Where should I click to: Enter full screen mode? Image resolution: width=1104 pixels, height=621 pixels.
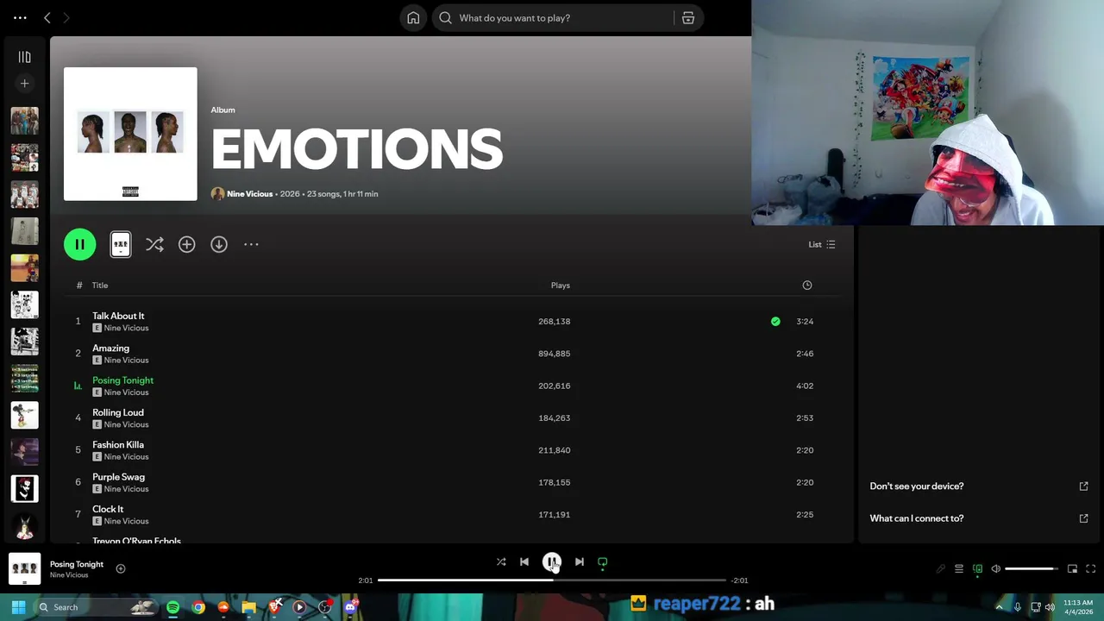1091,569
